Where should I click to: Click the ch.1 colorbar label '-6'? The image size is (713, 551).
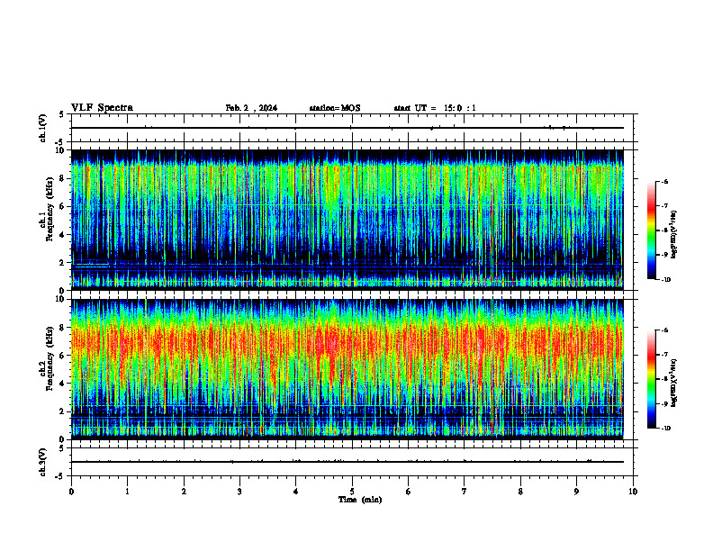tap(664, 181)
